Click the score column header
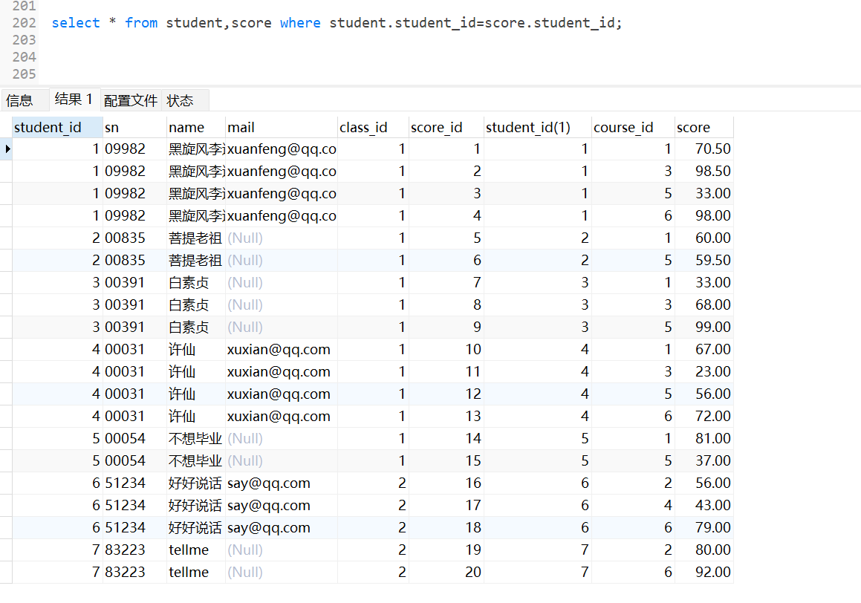861x603 pixels. coord(704,127)
